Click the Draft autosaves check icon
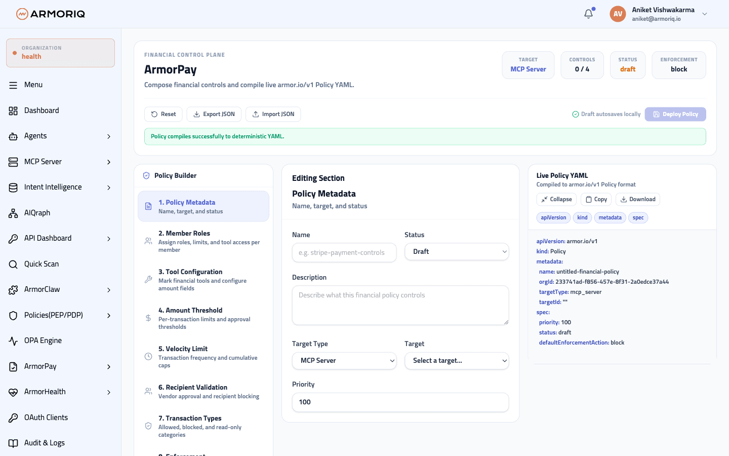729x456 pixels. 576,115
